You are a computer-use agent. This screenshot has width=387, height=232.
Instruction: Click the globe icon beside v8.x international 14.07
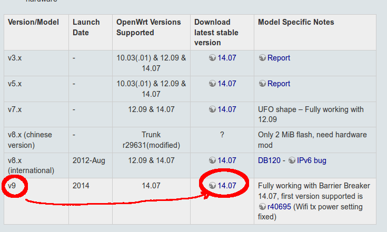[213, 160]
